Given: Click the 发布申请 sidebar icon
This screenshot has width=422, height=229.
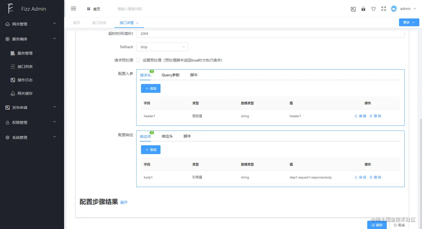Looking at the screenshot, I should click(x=8, y=108).
